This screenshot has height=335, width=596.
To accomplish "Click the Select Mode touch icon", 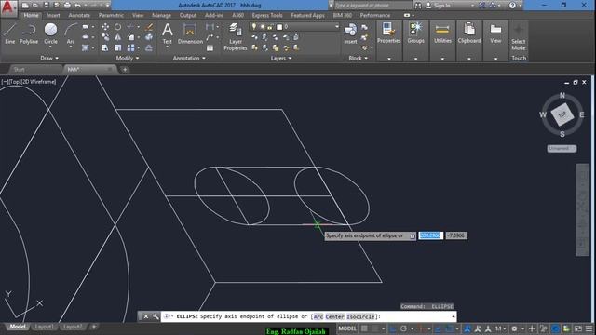I will pyautogui.click(x=519, y=36).
